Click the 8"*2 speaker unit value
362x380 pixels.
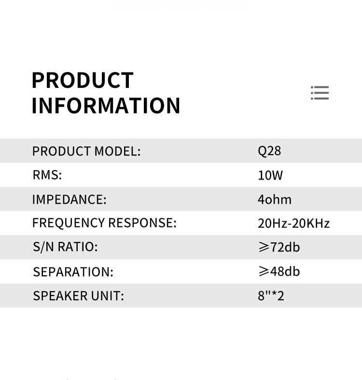(x=271, y=296)
